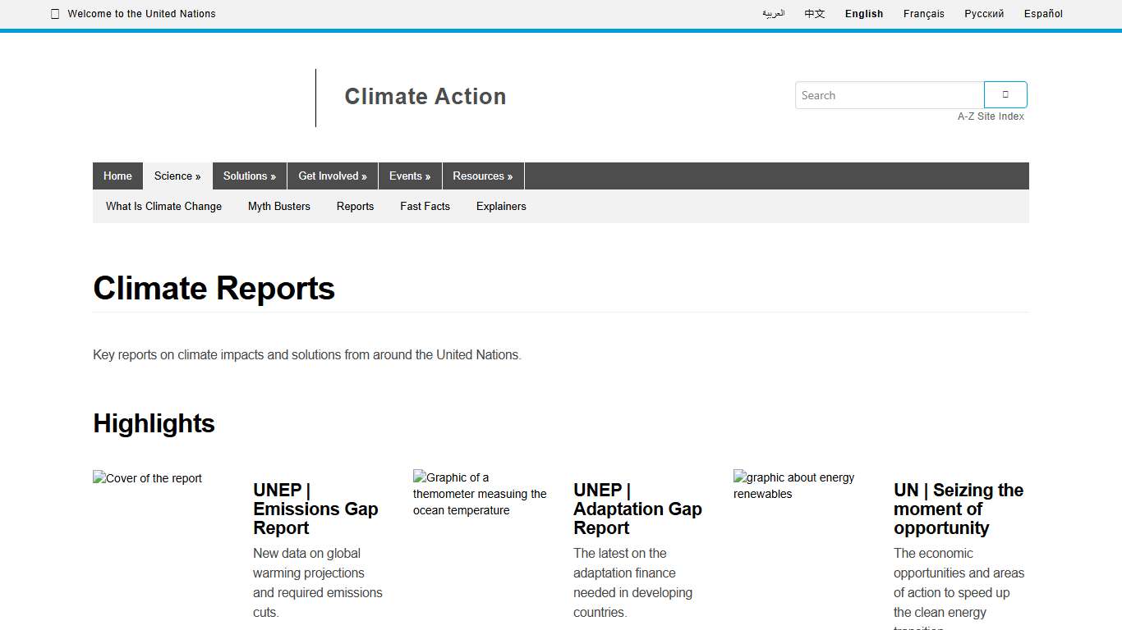Click the broken report cover image placeholder
This screenshot has height=630, width=1122.
[148, 478]
